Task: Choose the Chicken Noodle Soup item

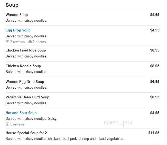Action: pos(23,66)
